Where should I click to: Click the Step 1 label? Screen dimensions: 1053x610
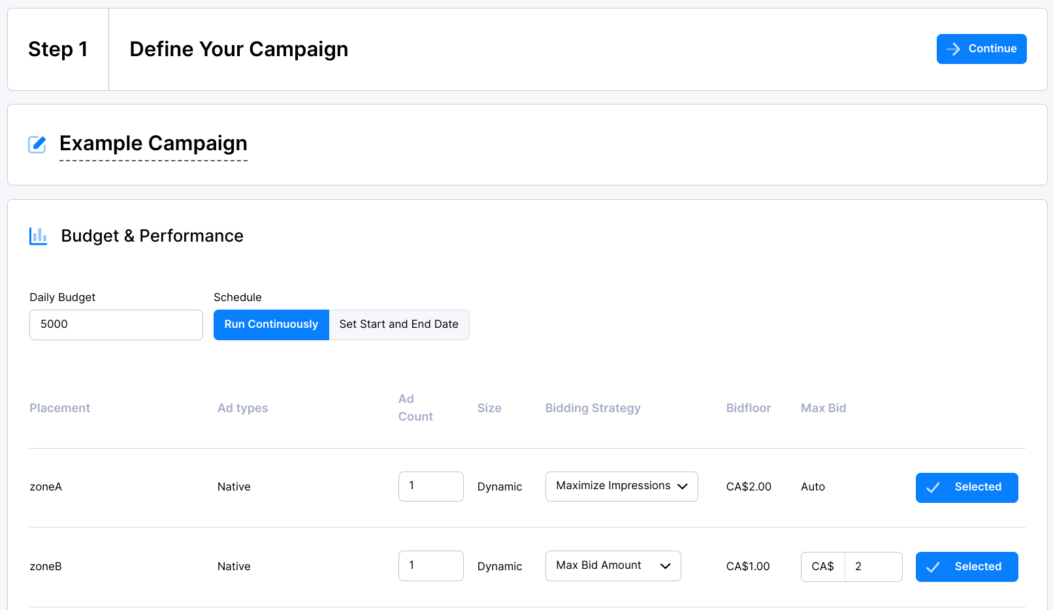pos(58,50)
